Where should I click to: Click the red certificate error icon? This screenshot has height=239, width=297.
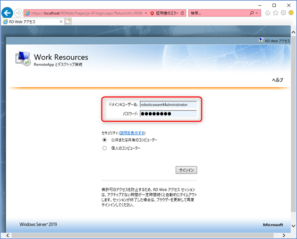(152, 13)
